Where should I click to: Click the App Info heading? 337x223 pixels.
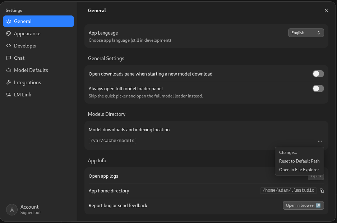97,160
